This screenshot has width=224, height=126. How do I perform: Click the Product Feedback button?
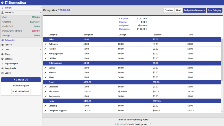point(21,91)
